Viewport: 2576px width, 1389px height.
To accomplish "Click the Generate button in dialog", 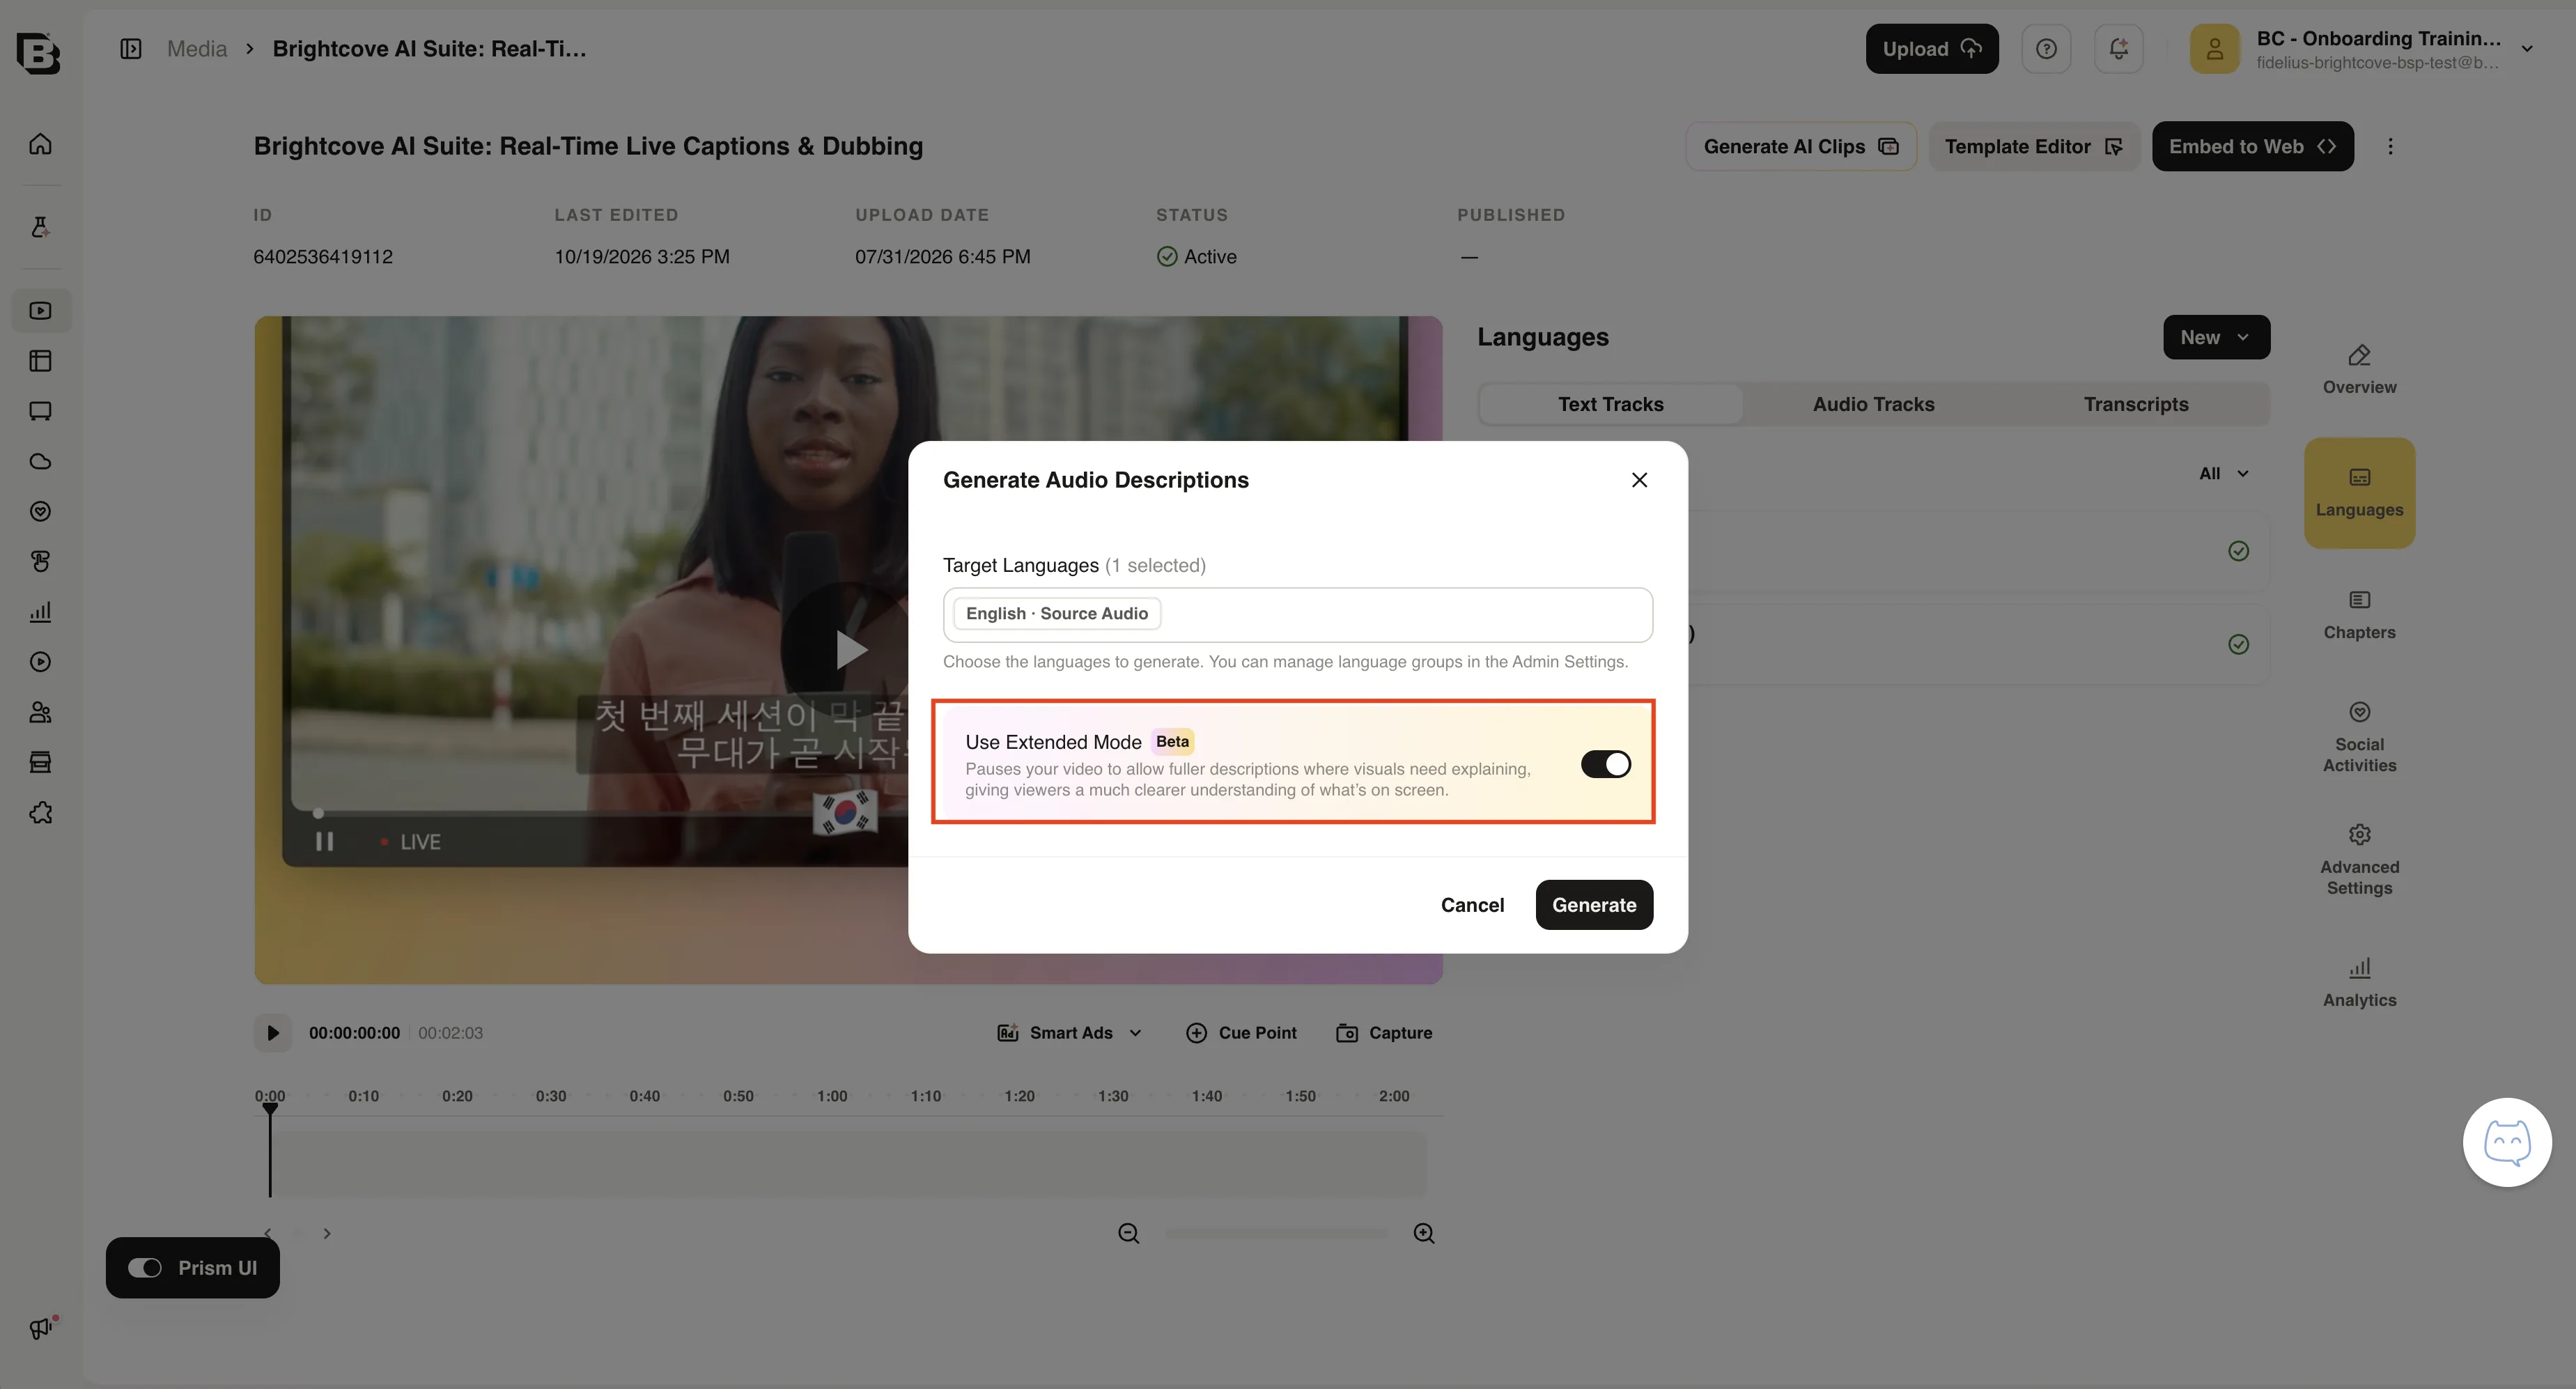I will coord(1594,905).
